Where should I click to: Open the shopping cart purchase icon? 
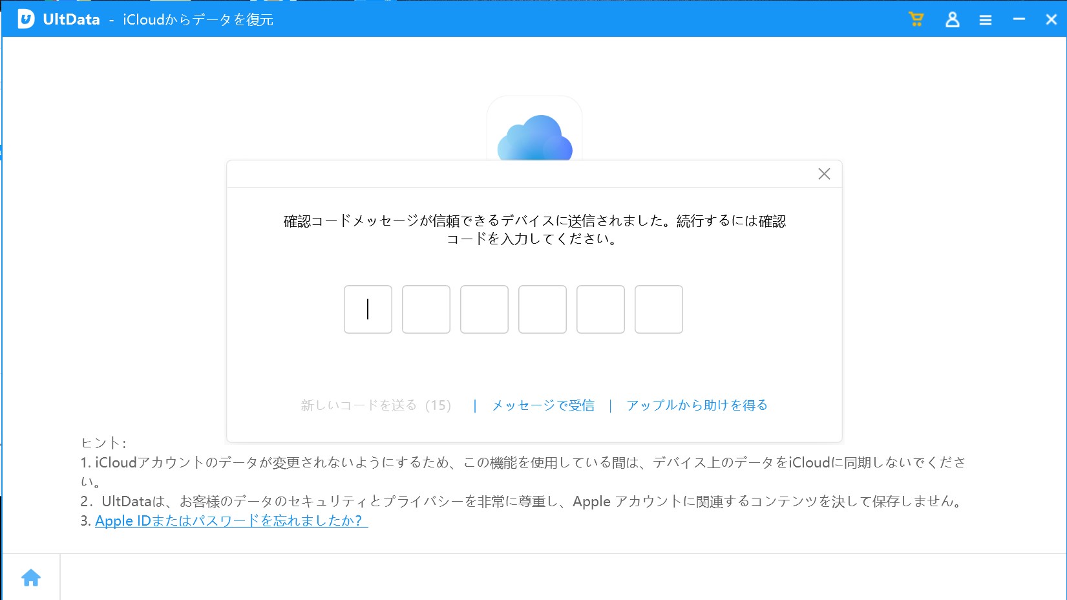pyautogui.click(x=916, y=19)
